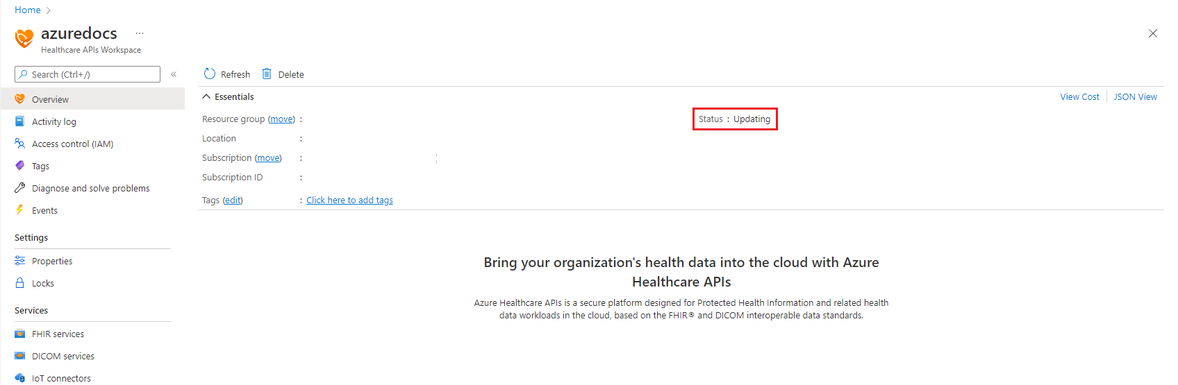Open Diagnose and solve problems
1178x385 pixels.
92,188
